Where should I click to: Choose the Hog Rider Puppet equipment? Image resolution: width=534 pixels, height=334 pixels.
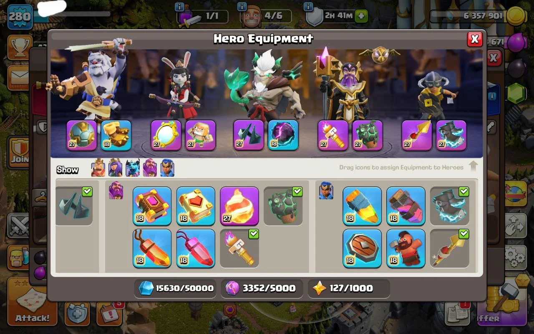tap(406, 248)
